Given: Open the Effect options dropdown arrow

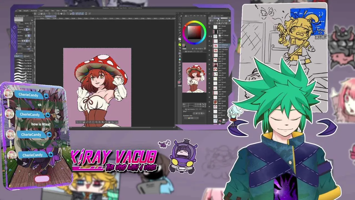Looking at the screenshot, I should point(204,113).
